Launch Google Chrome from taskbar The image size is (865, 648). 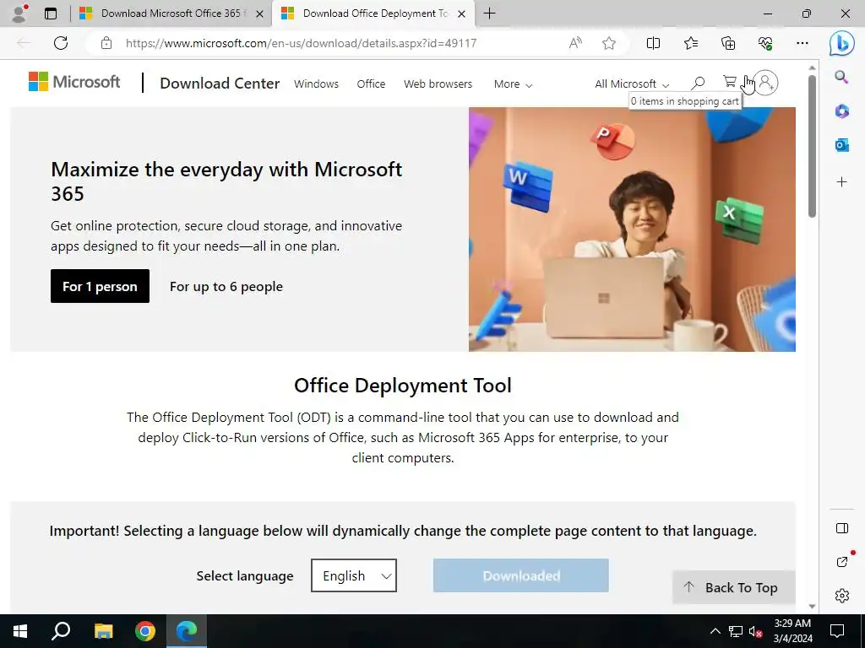point(145,631)
